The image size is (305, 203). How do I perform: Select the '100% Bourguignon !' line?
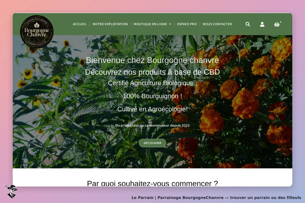(152, 96)
